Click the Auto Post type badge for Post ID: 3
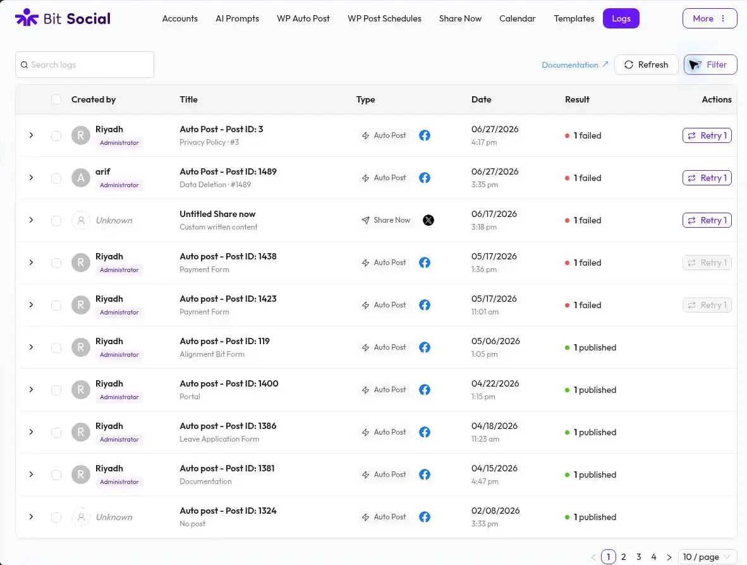The width and height of the screenshot is (747, 565). pos(384,135)
